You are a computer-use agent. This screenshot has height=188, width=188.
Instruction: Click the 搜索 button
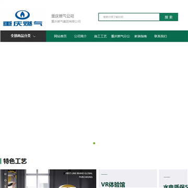pos(169,17)
